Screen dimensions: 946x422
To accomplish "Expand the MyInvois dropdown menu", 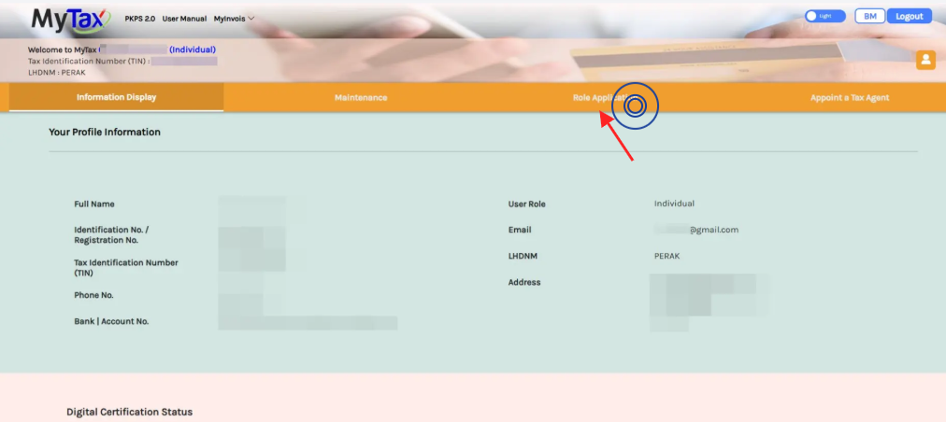I will pos(234,19).
